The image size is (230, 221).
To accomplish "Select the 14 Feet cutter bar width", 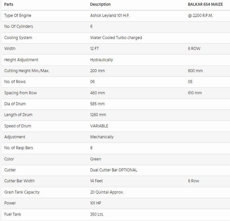I will click(x=97, y=181).
